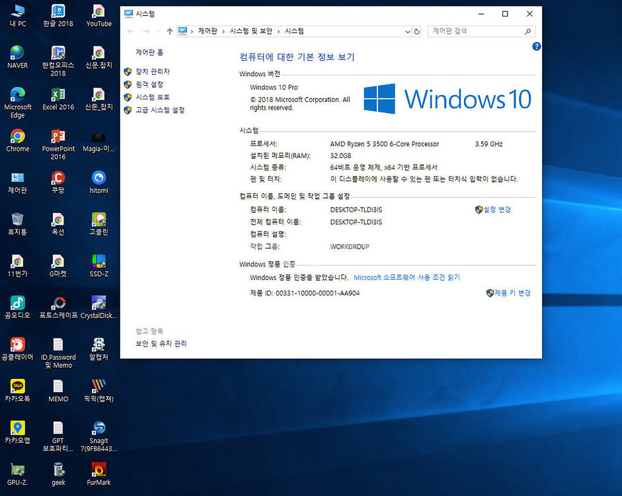The height and width of the screenshot is (496, 622).
Task: Click the GPU-Z desktop icon
Action: 17,474
